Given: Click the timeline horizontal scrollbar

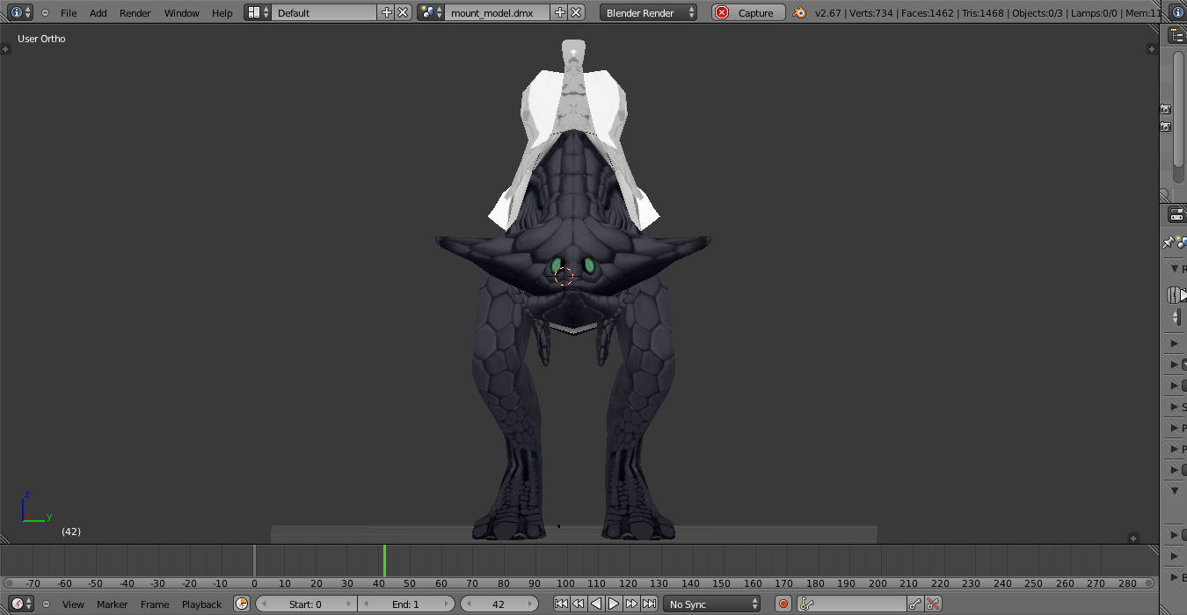Looking at the screenshot, I should (x=579, y=583).
